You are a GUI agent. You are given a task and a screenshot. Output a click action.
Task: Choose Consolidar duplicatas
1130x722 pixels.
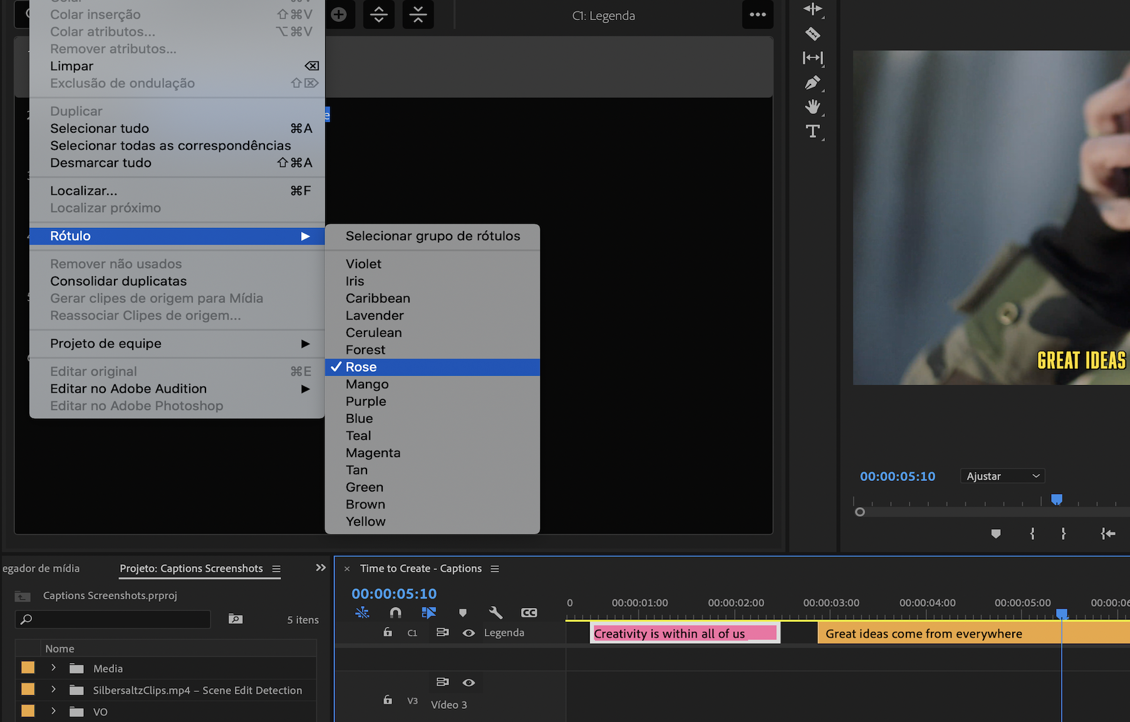(177, 281)
